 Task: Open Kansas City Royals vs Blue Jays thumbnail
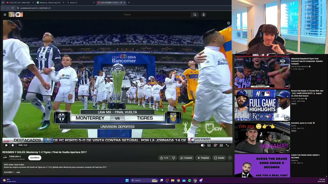262,105
